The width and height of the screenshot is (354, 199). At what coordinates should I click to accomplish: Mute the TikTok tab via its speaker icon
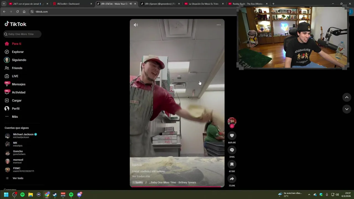click(131, 4)
